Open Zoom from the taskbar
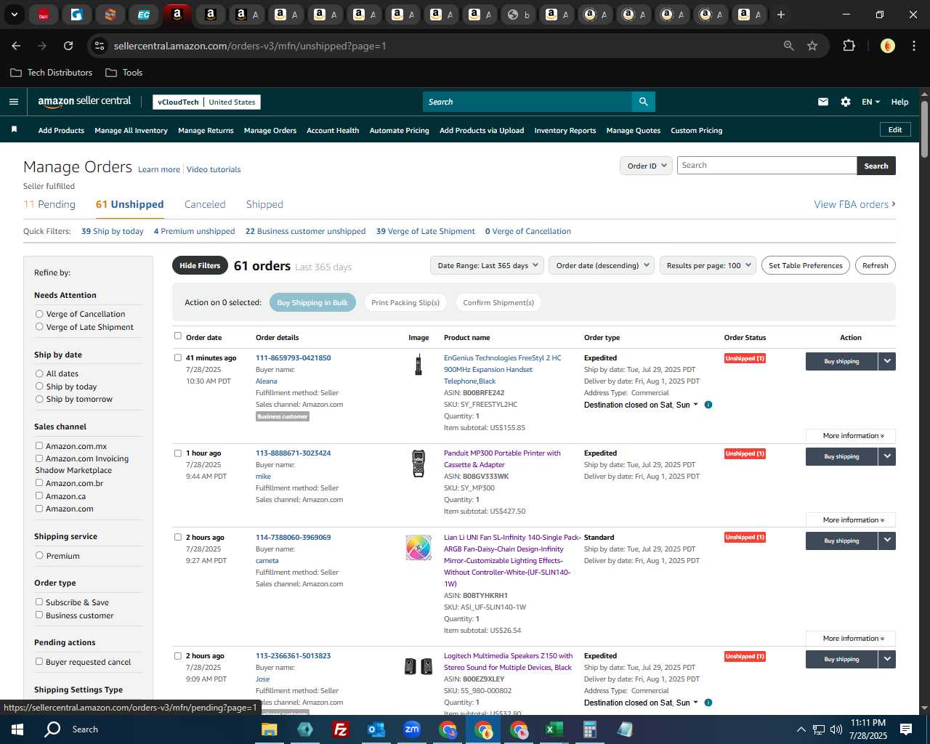The height and width of the screenshot is (744, 930). click(x=412, y=729)
